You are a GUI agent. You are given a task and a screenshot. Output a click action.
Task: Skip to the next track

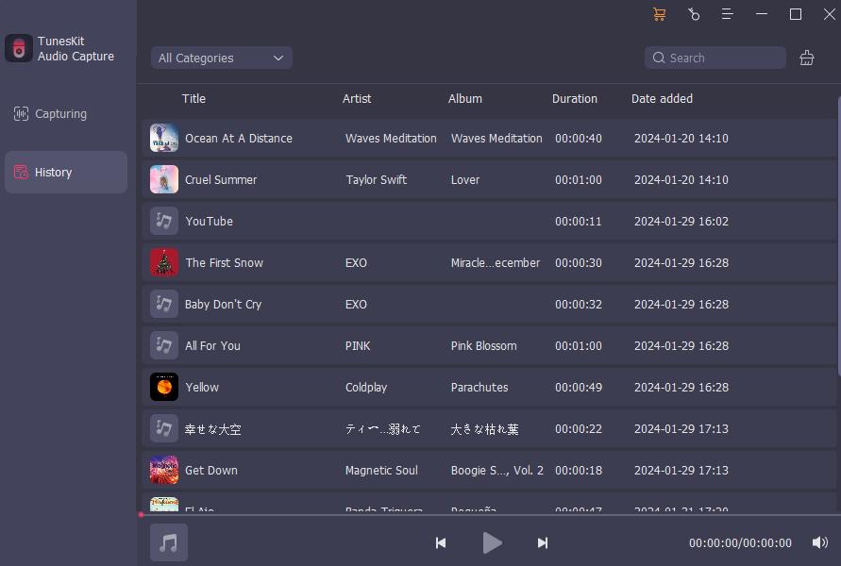tap(543, 542)
